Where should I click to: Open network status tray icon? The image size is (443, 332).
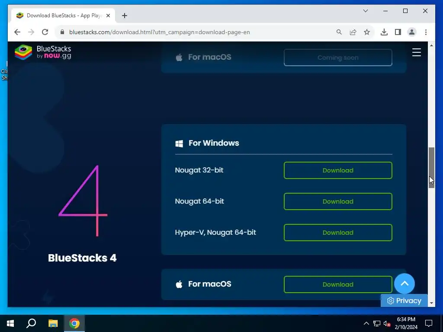[377, 323]
